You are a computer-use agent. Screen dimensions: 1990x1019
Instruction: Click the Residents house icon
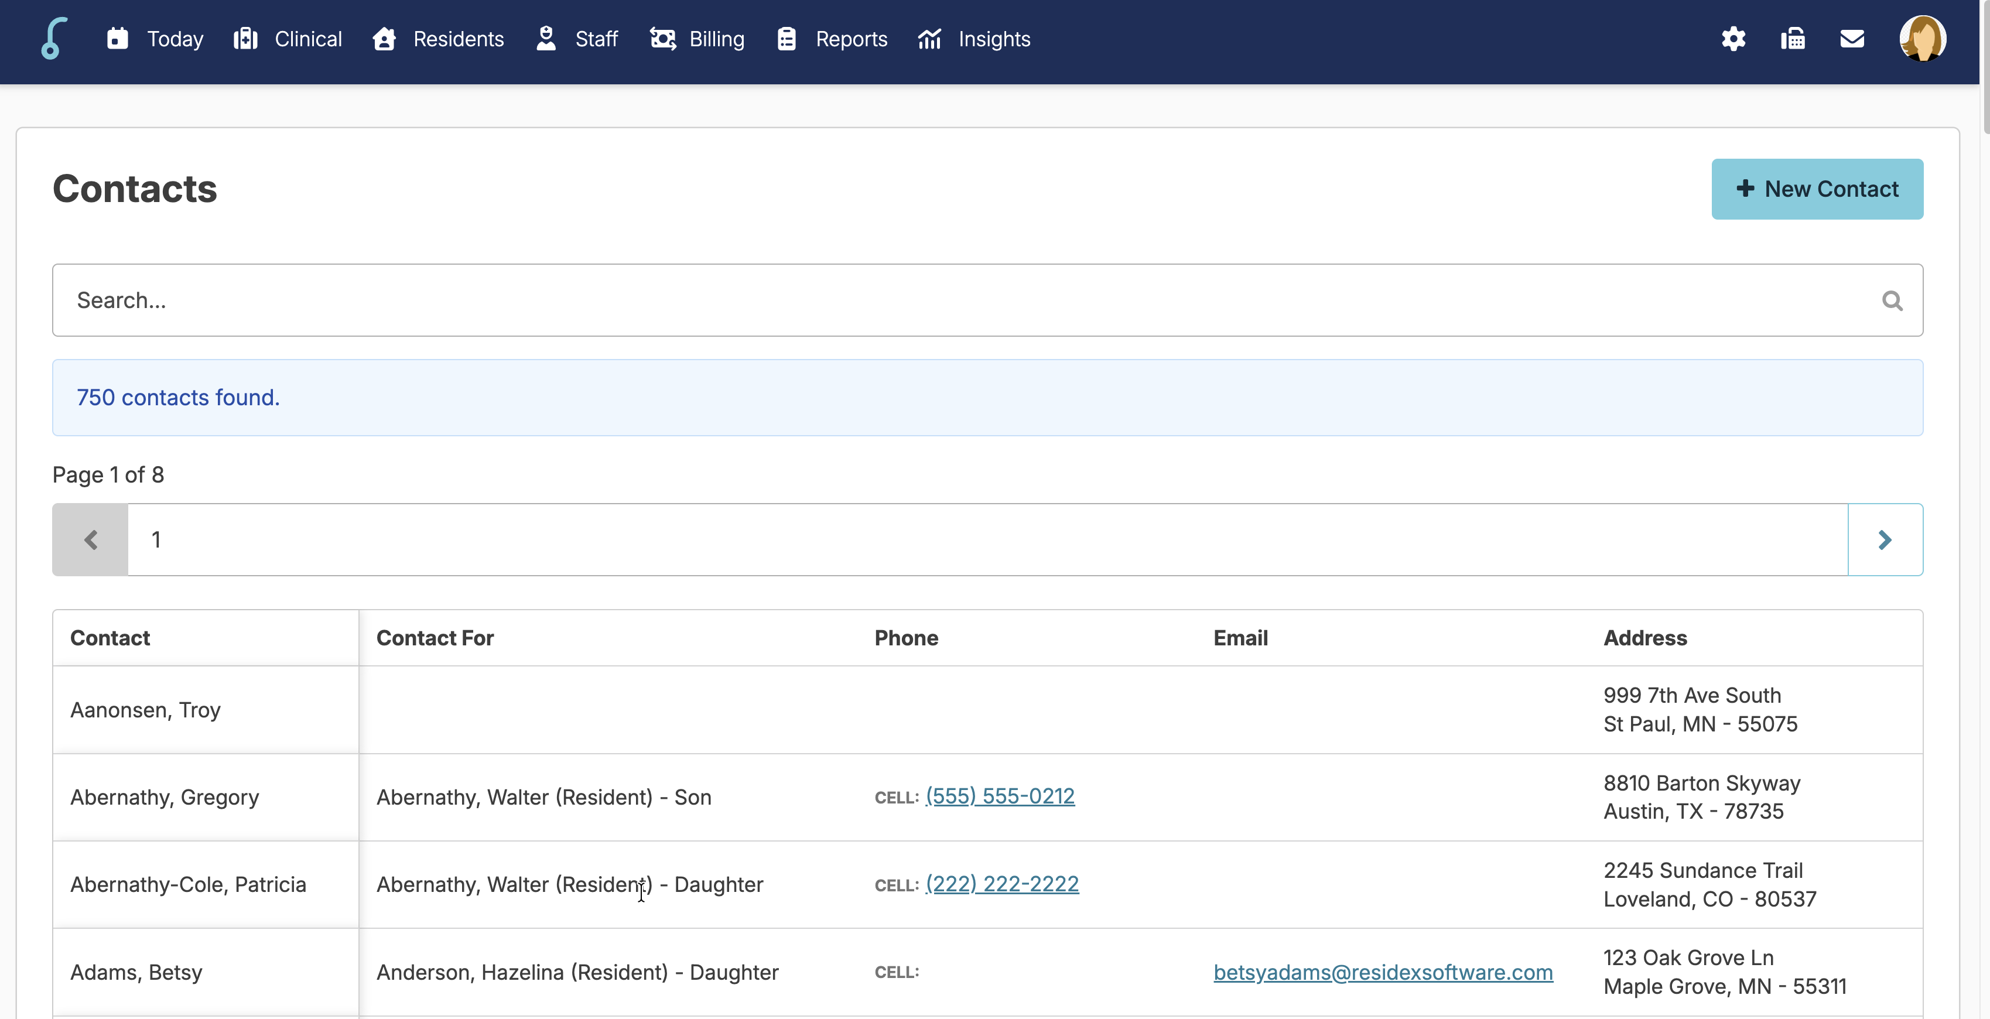384,39
